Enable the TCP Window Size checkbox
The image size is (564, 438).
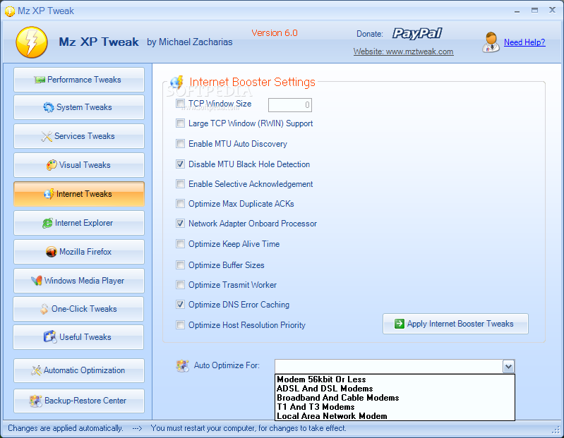(x=180, y=104)
